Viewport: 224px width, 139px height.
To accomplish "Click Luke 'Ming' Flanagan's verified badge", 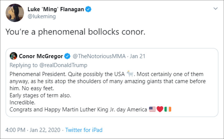I will (x=88, y=9).
